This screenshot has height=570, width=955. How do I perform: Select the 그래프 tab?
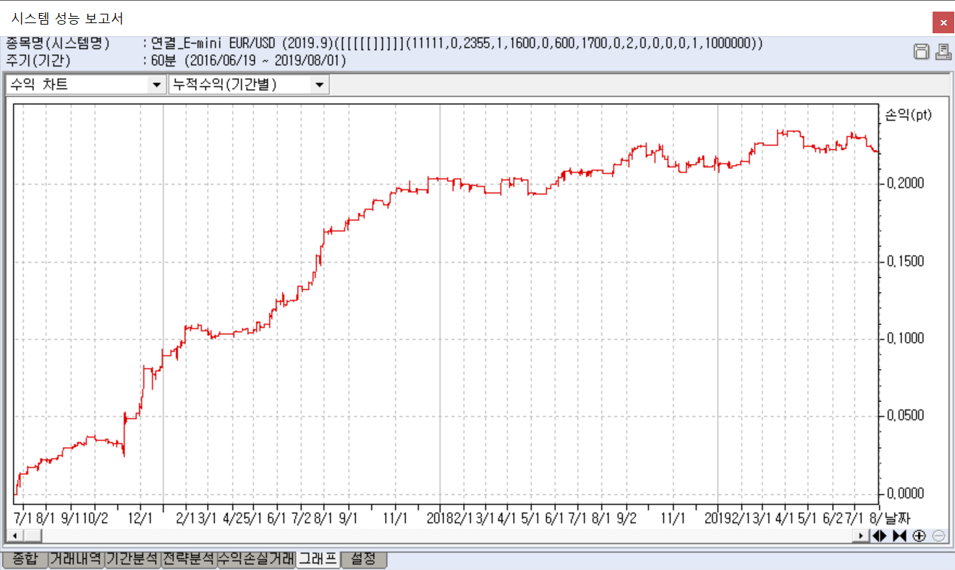[x=318, y=558]
